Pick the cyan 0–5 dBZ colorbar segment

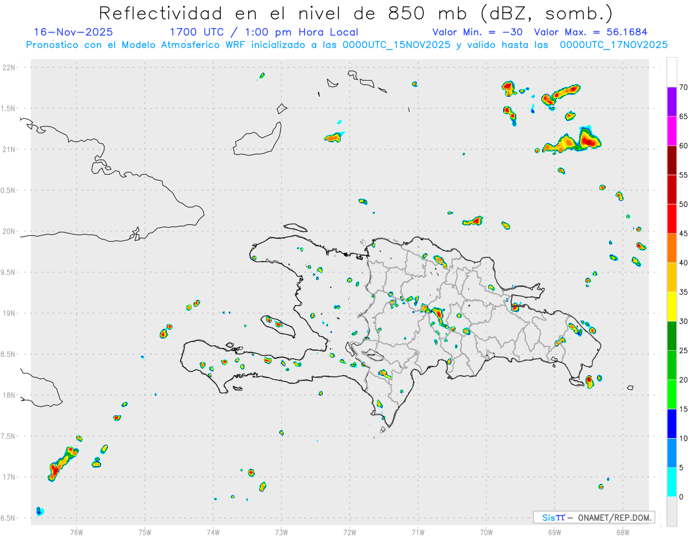coord(672,482)
